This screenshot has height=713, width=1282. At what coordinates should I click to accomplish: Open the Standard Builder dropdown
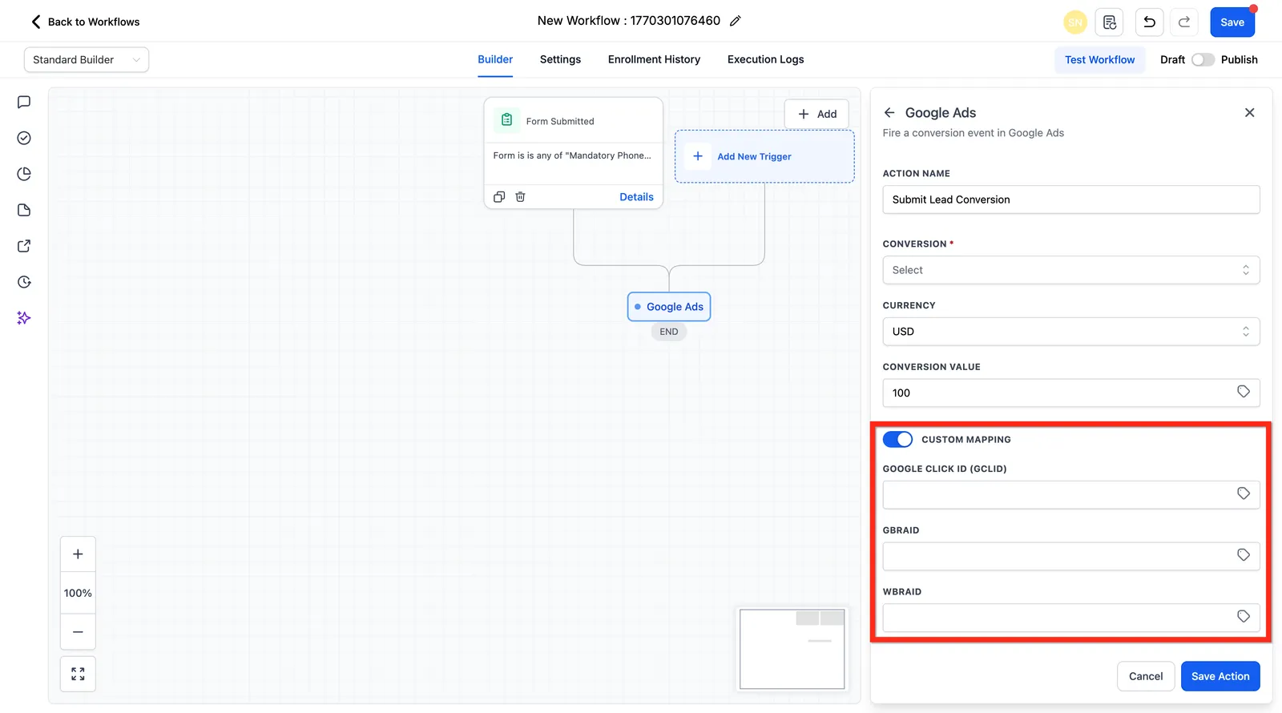click(x=87, y=60)
